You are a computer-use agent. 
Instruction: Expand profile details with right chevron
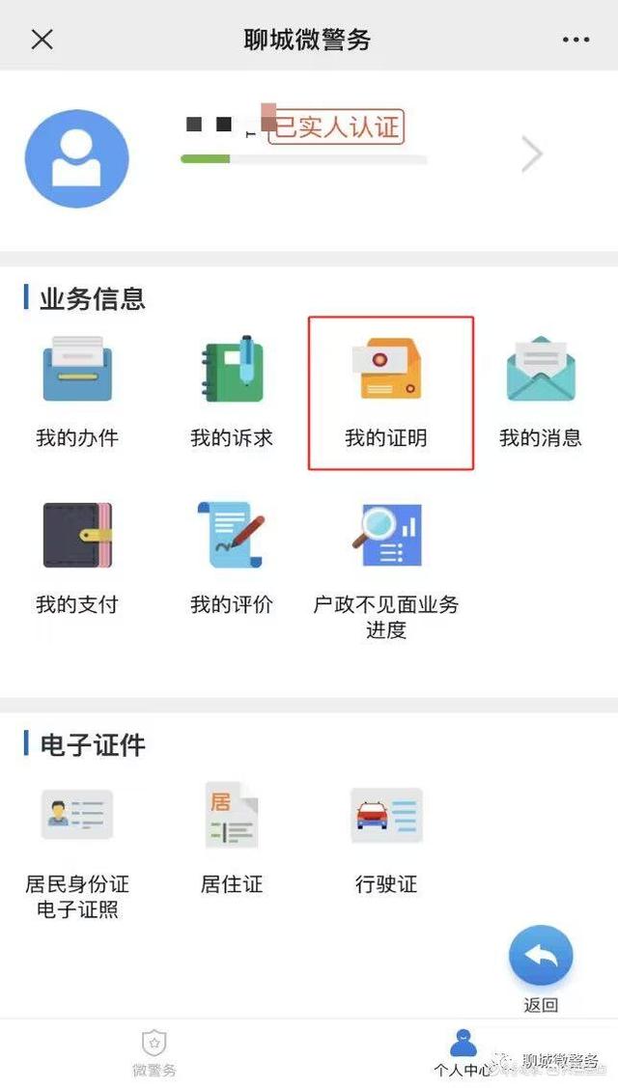[x=531, y=154]
